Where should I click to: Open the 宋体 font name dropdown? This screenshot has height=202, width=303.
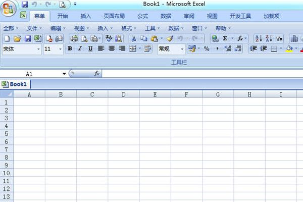(38, 49)
